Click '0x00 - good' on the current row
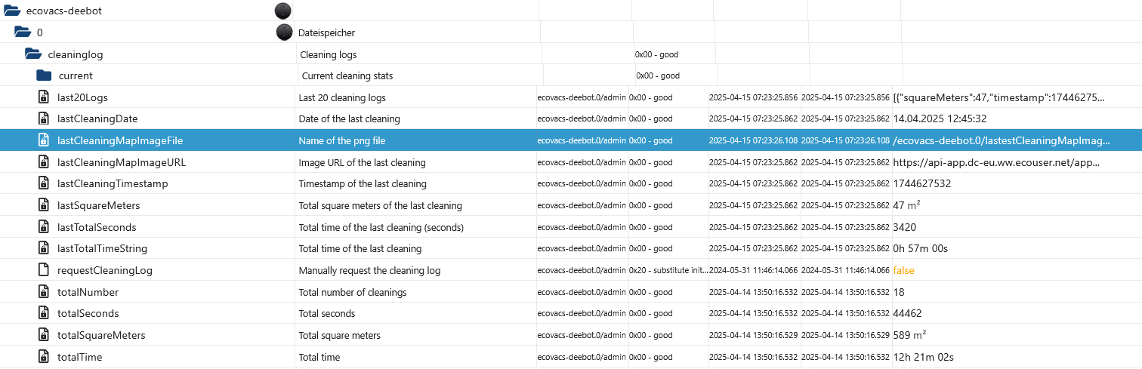This screenshot has height=369, width=1142. coord(658,75)
